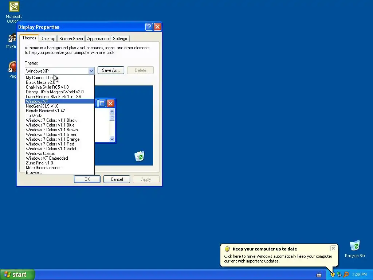This screenshot has width=373, height=280.
Task: Choose NeoGeniX LS v1.0 theme
Action: pyautogui.click(x=59, y=106)
